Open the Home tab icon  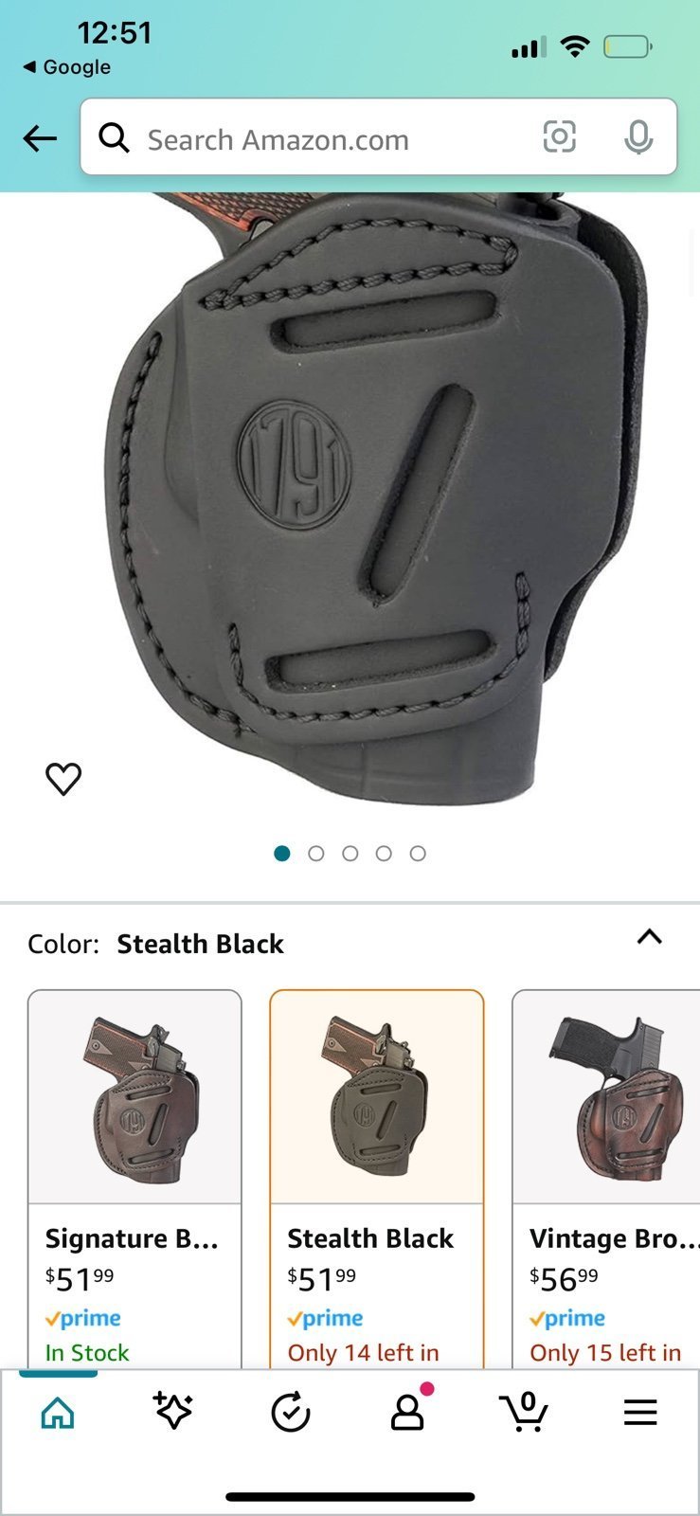[x=58, y=1413]
